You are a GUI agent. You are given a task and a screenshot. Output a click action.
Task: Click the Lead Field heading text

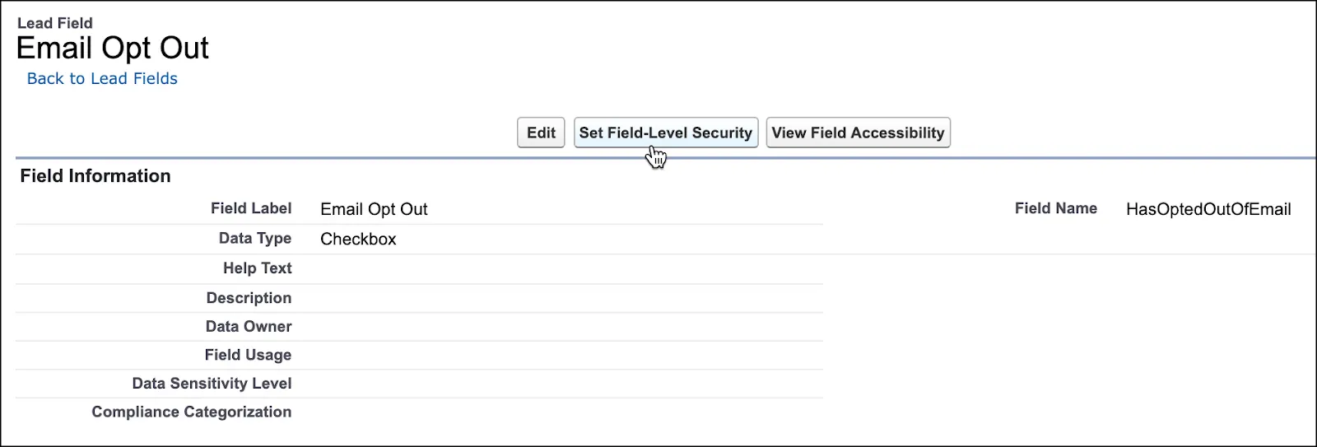coord(55,23)
